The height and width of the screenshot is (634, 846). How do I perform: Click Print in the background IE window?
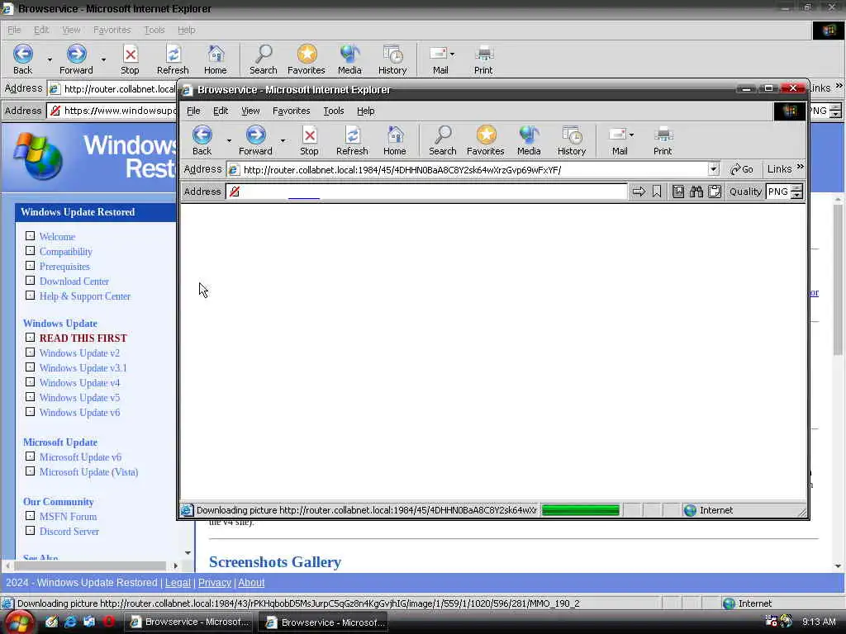(x=483, y=59)
